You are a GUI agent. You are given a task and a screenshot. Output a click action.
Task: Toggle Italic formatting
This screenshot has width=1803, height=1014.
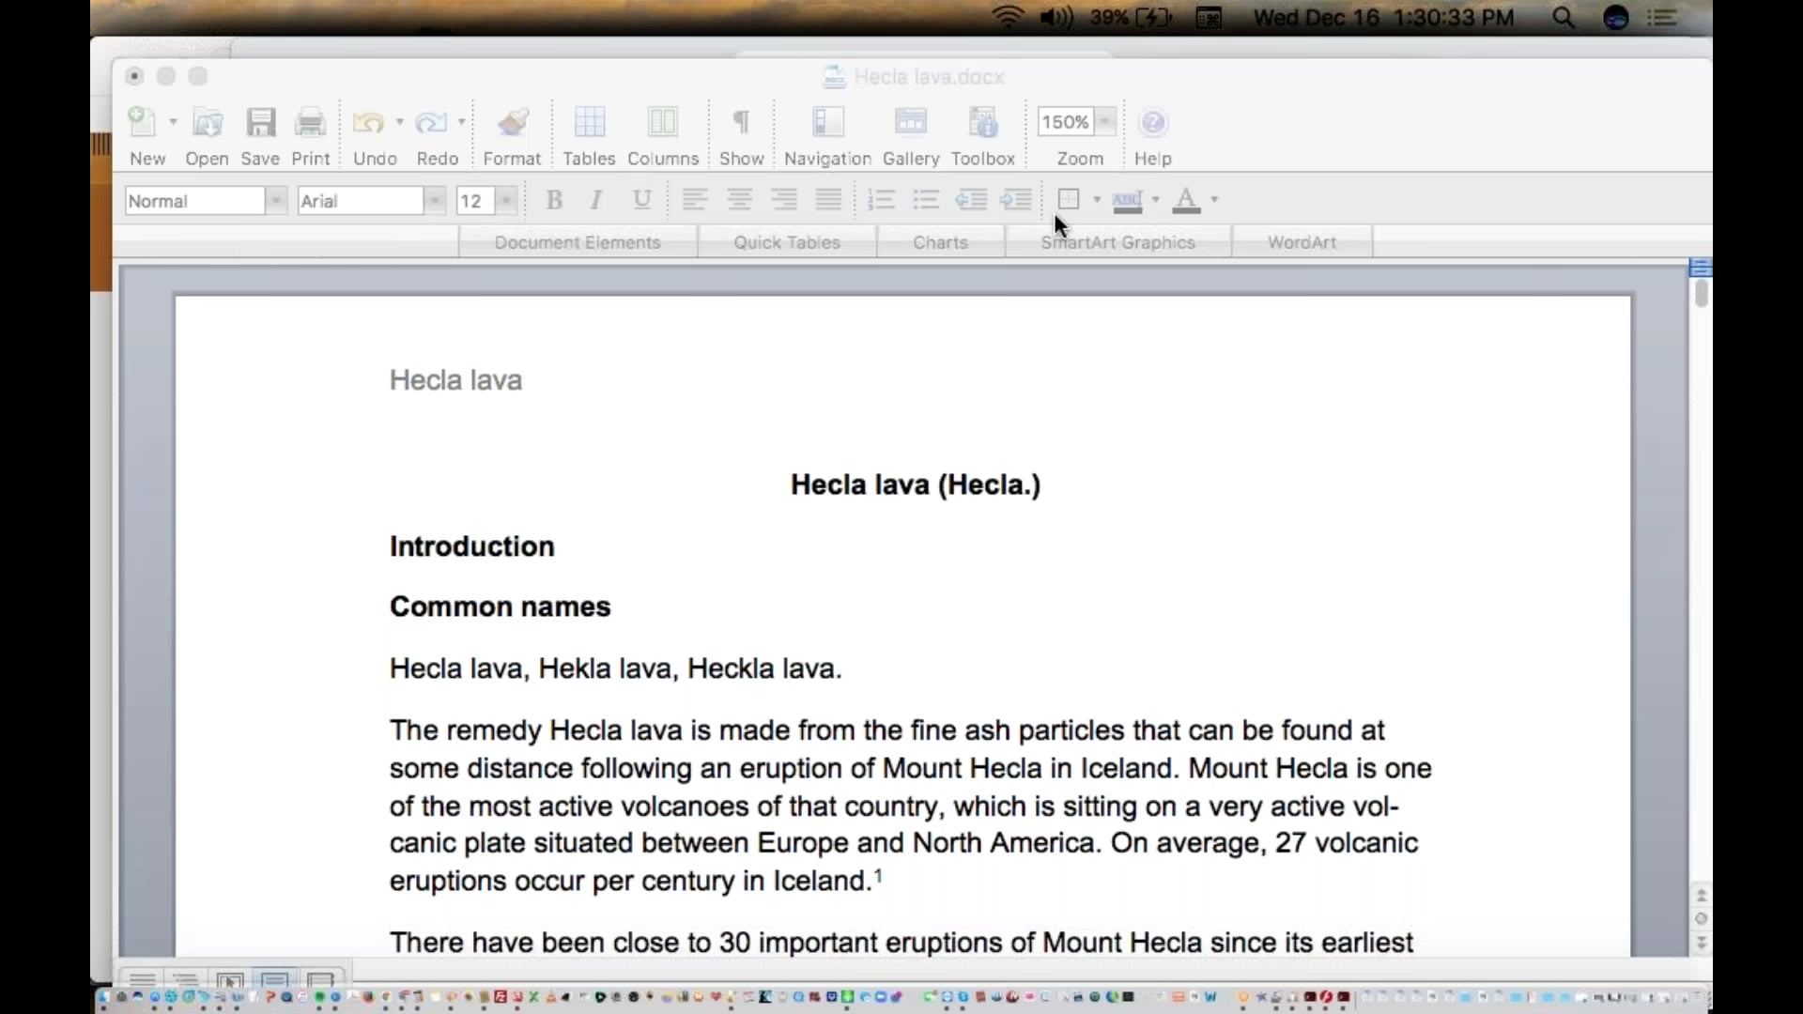pos(596,199)
